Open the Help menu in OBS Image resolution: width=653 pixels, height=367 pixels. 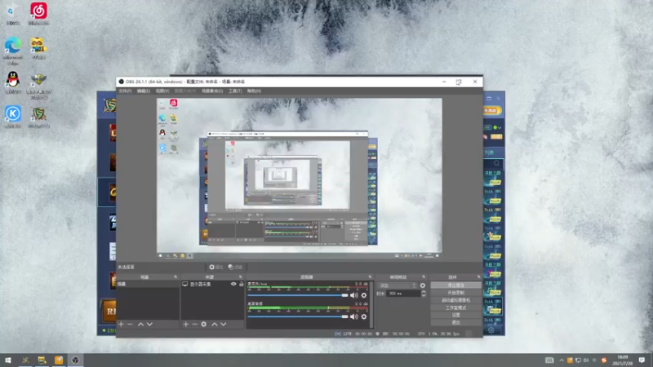[254, 91]
